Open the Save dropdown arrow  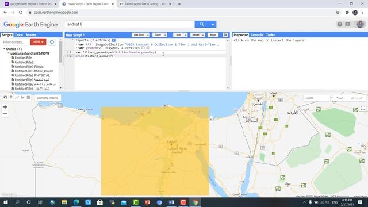click(x=165, y=35)
